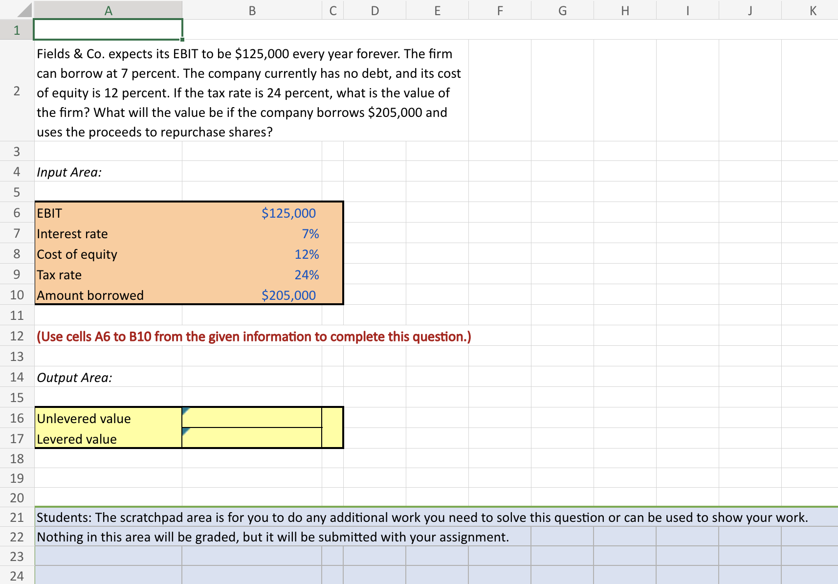Select column E header
This screenshot has height=584, width=838.
[x=437, y=10]
